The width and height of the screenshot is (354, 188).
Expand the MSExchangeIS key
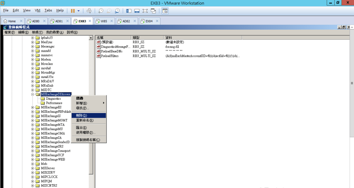tap(32, 116)
